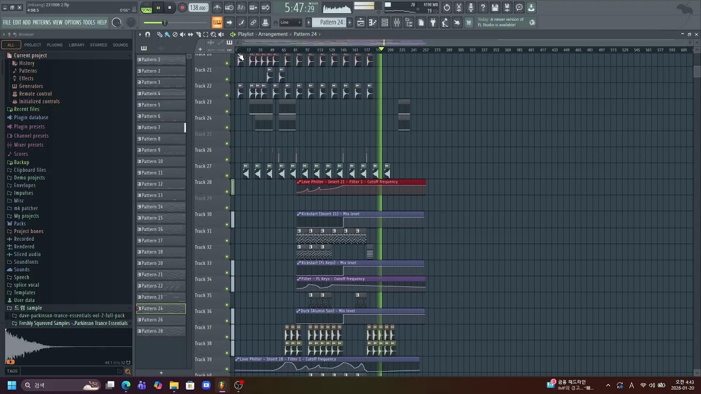Open the TOOLS menu
This screenshot has width=701, height=394.
point(89,22)
